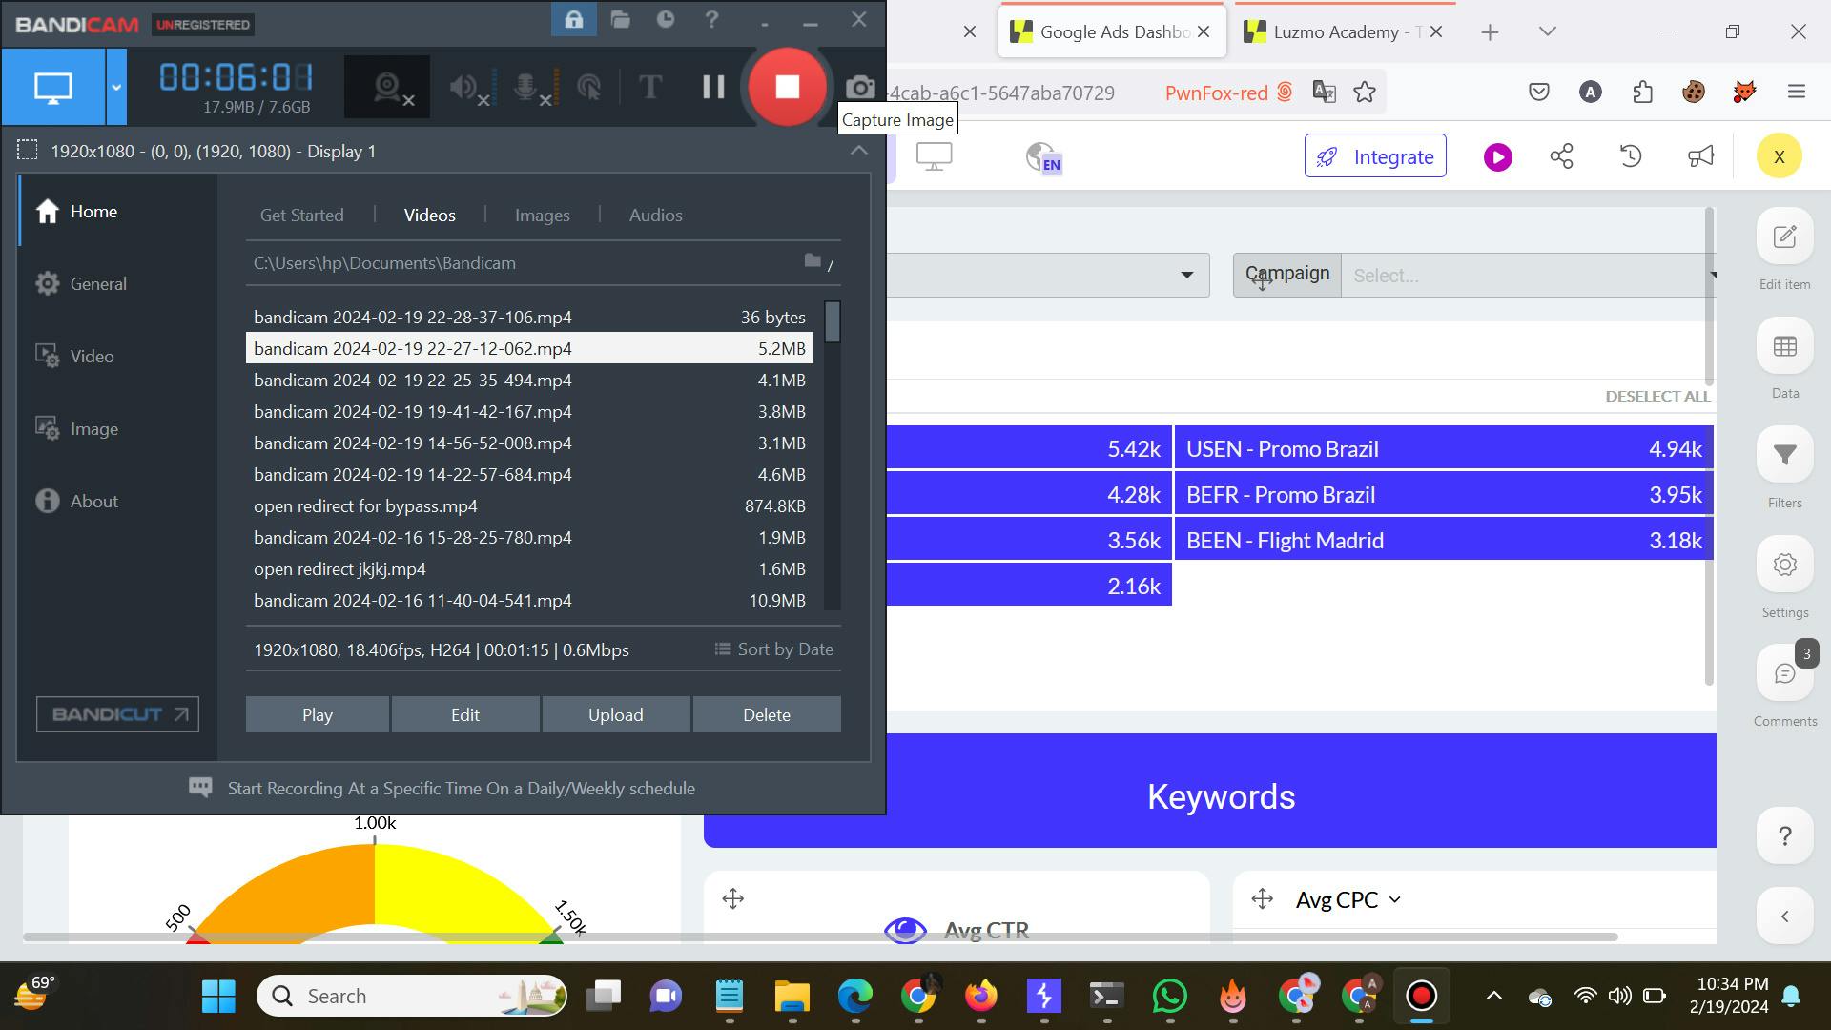Expand the screen recording mode dropdown arrow

[116, 87]
